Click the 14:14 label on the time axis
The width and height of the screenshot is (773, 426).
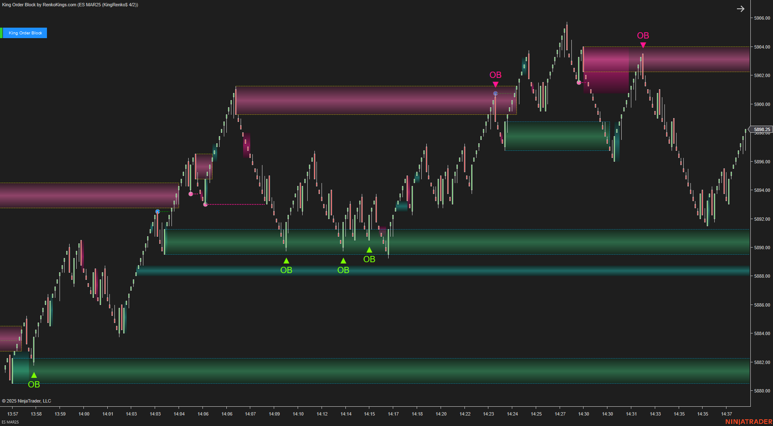click(x=346, y=414)
